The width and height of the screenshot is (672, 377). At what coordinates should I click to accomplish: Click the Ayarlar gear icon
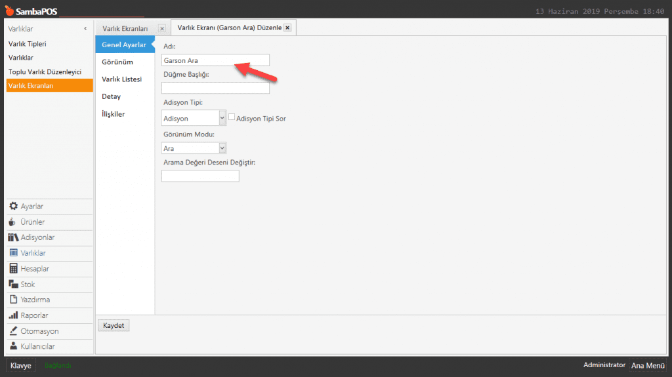13,207
